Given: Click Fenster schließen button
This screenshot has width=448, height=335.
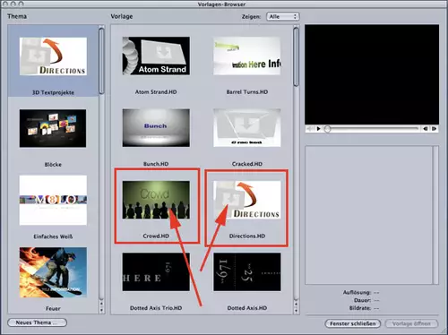Looking at the screenshot, I should [x=353, y=323].
